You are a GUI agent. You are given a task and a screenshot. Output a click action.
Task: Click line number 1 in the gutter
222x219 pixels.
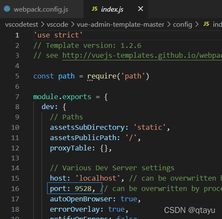(x=17, y=35)
